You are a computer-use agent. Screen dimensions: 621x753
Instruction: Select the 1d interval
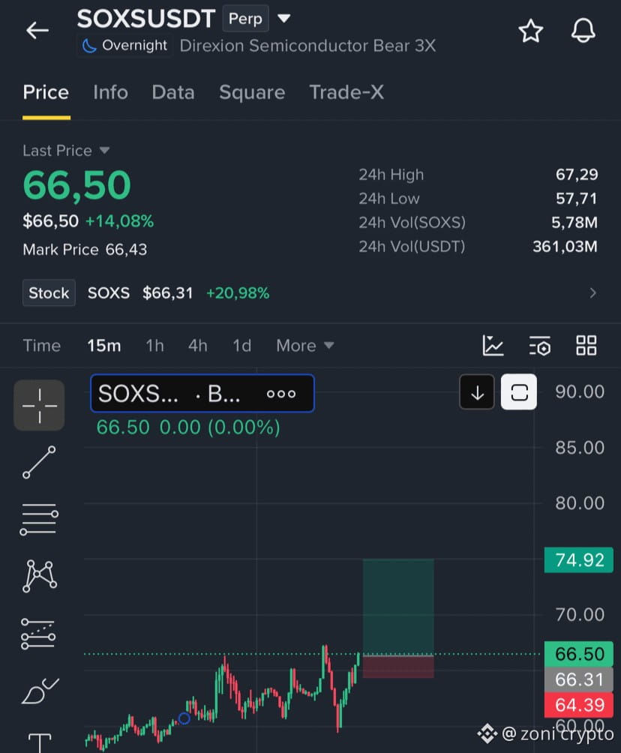click(242, 345)
